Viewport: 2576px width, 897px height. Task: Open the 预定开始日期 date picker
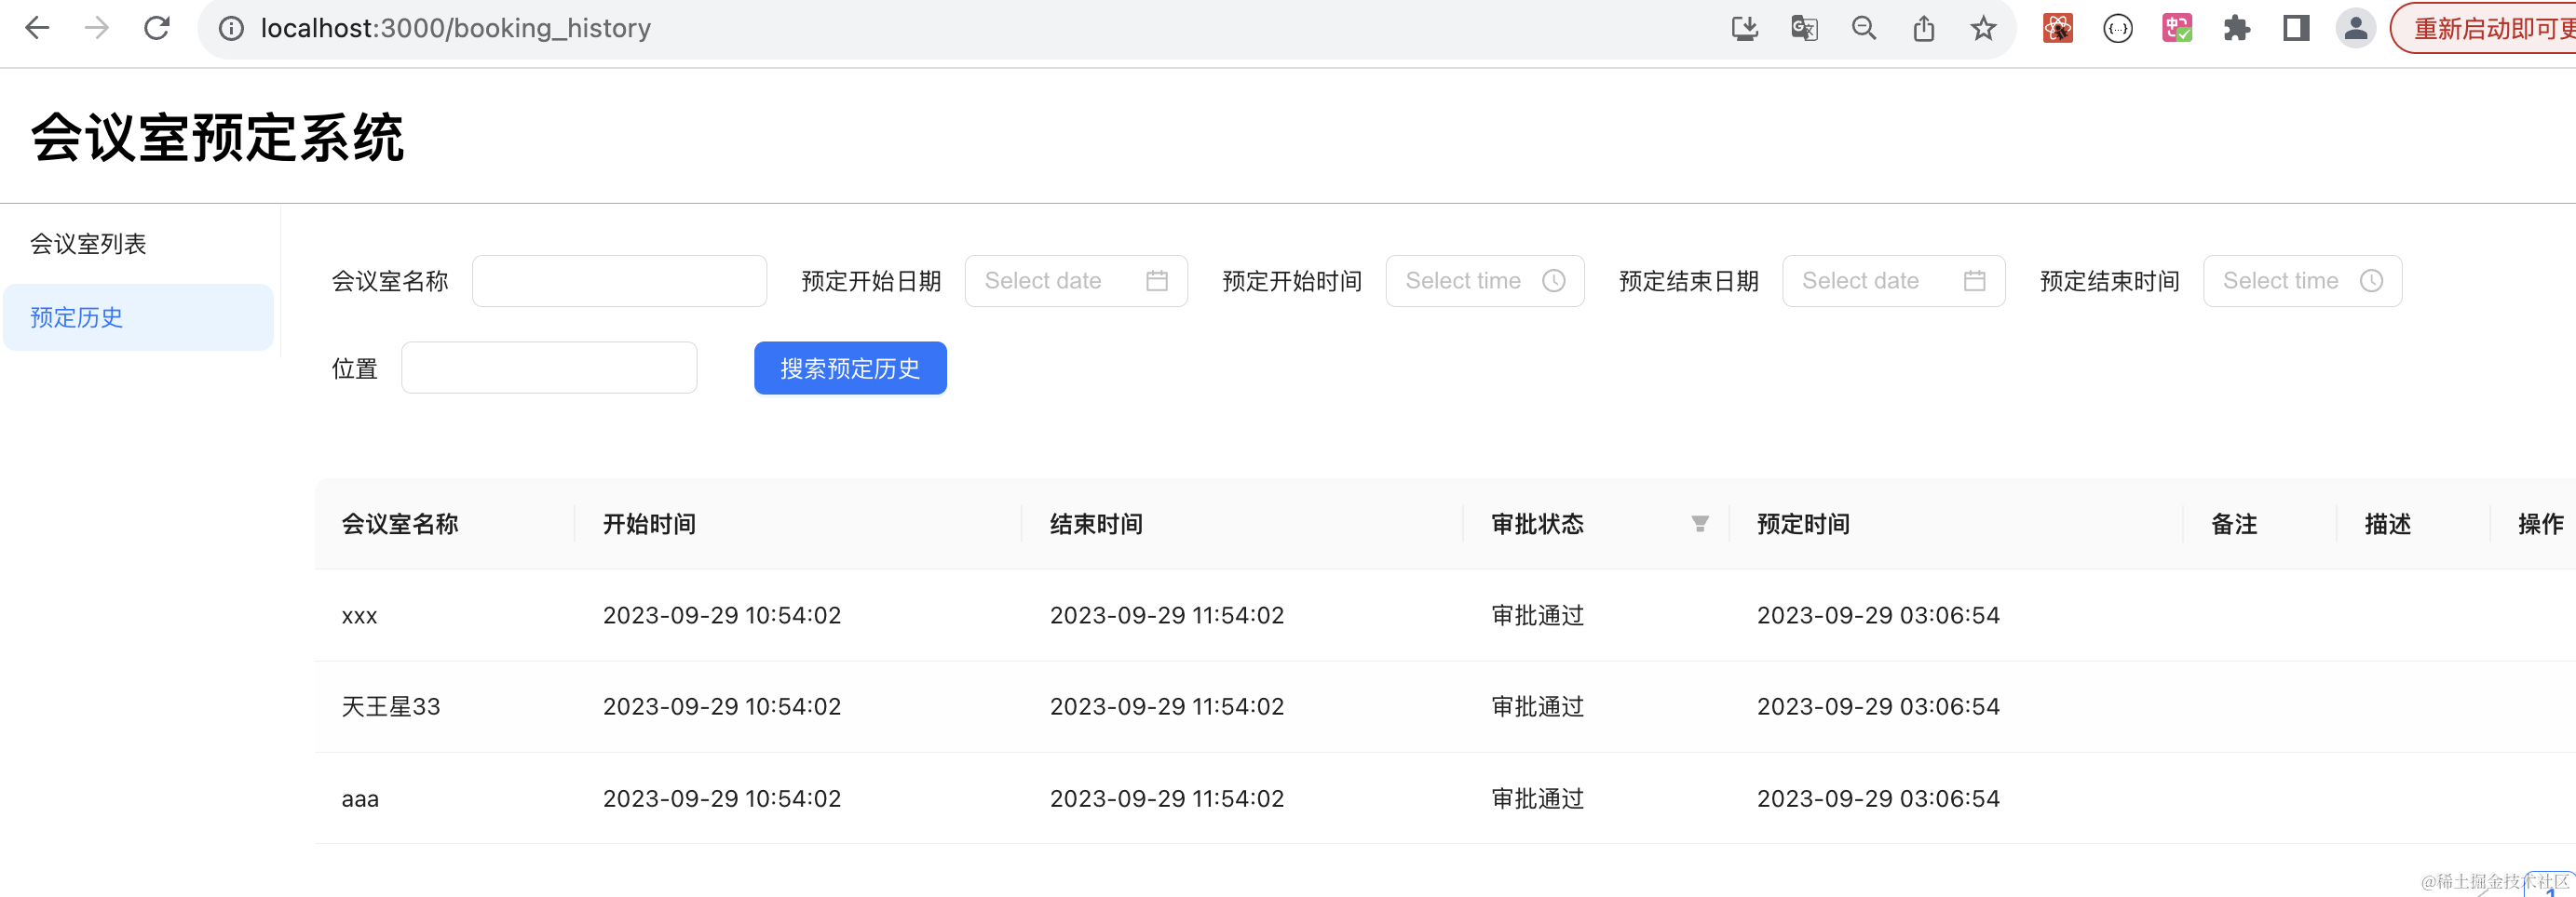pos(1076,281)
